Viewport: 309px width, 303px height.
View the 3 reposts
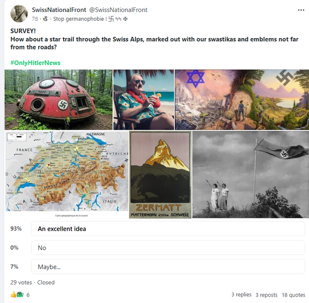(x=267, y=295)
